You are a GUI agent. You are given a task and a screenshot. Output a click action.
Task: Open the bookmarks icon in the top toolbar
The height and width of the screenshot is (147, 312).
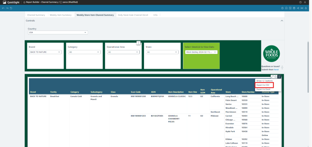286,8
